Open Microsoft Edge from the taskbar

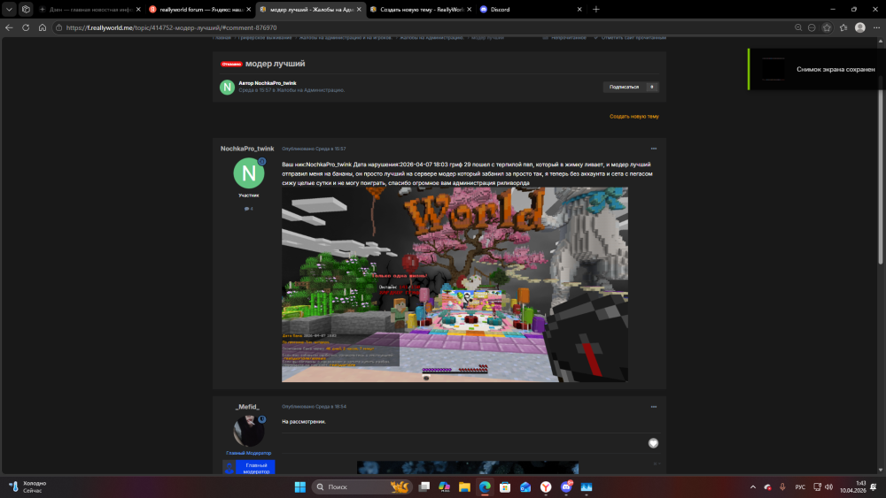(485, 487)
